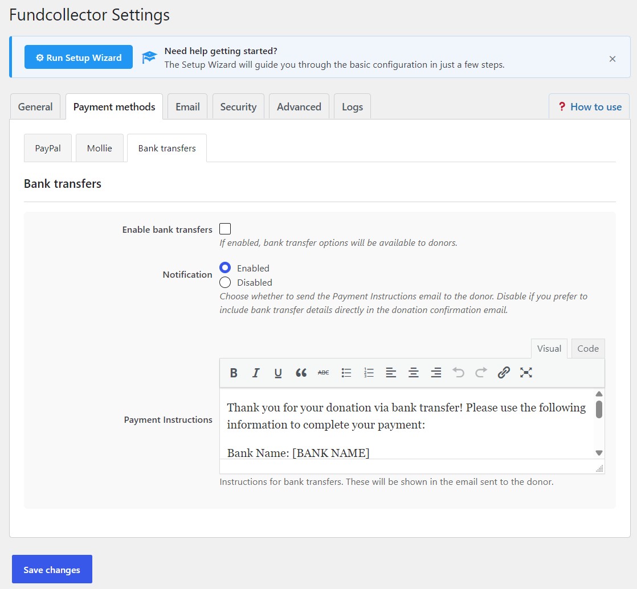Open the How to use link
The width and height of the screenshot is (637, 589).
(590, 106)
